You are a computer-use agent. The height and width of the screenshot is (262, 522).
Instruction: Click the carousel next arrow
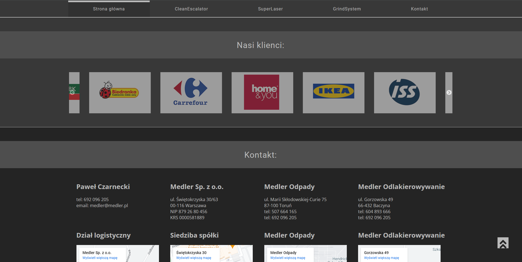(x=449, y=93)
